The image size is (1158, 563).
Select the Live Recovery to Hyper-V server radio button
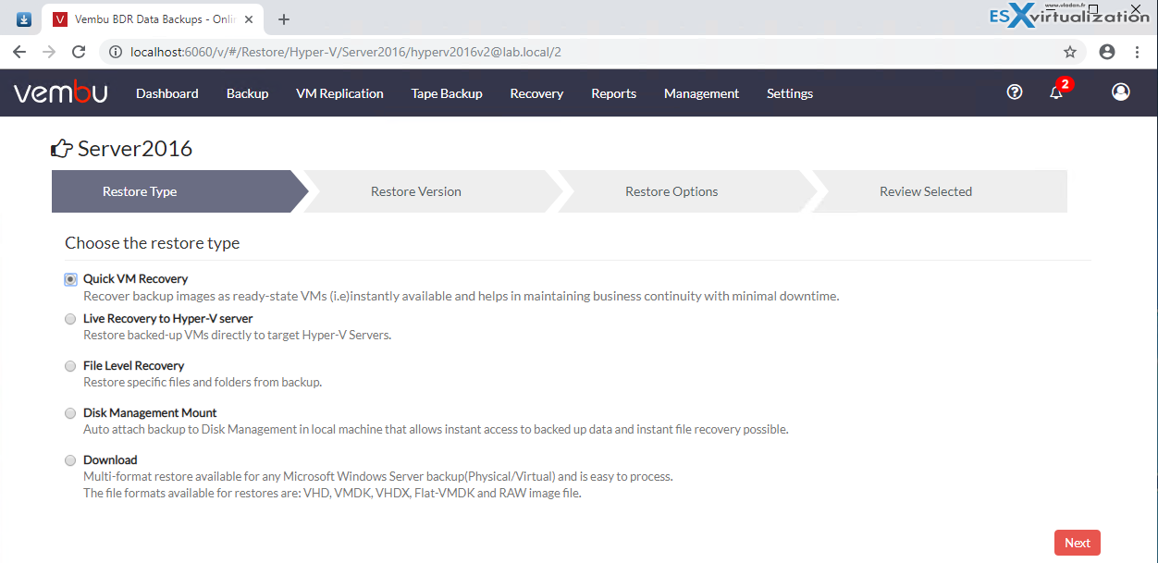[x=70, y=319]
